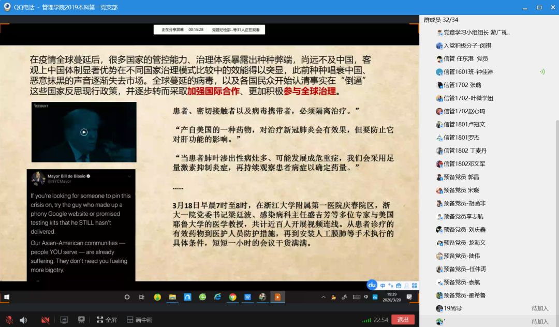Toggle the speaker volume icon

(23, 320)
